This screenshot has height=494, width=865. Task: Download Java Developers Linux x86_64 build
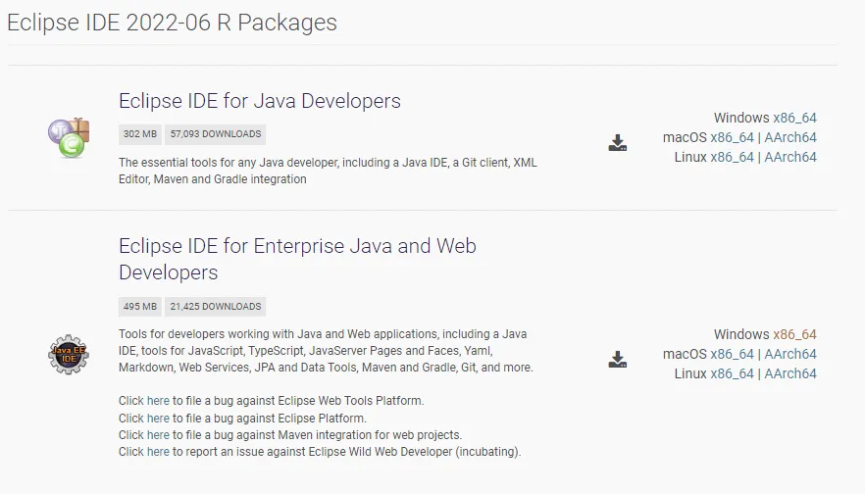click(x=732, y=157)
